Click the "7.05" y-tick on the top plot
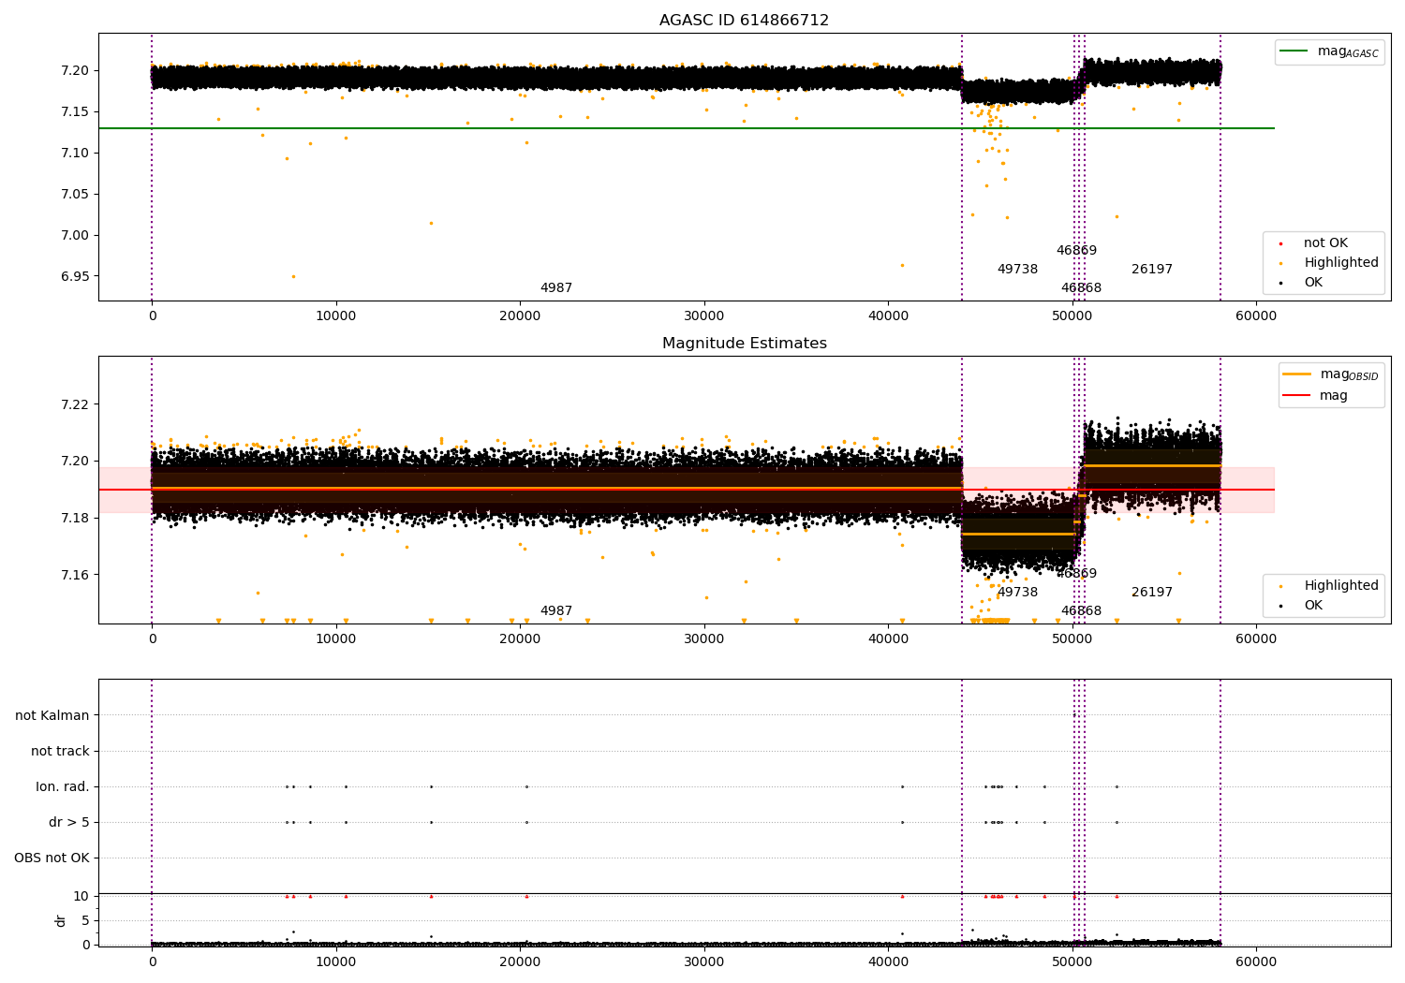 tap(76, 195)
